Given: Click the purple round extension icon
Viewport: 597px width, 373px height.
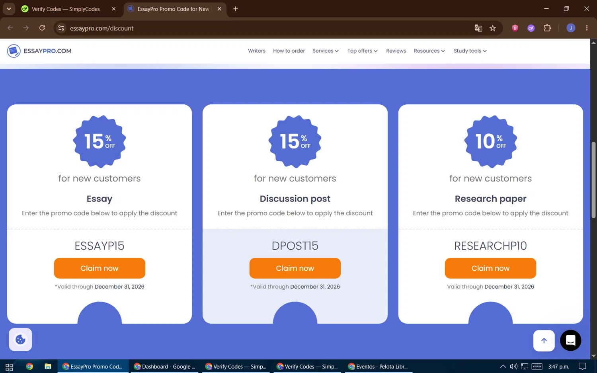Looking at the screenshot, I should 531,28.
